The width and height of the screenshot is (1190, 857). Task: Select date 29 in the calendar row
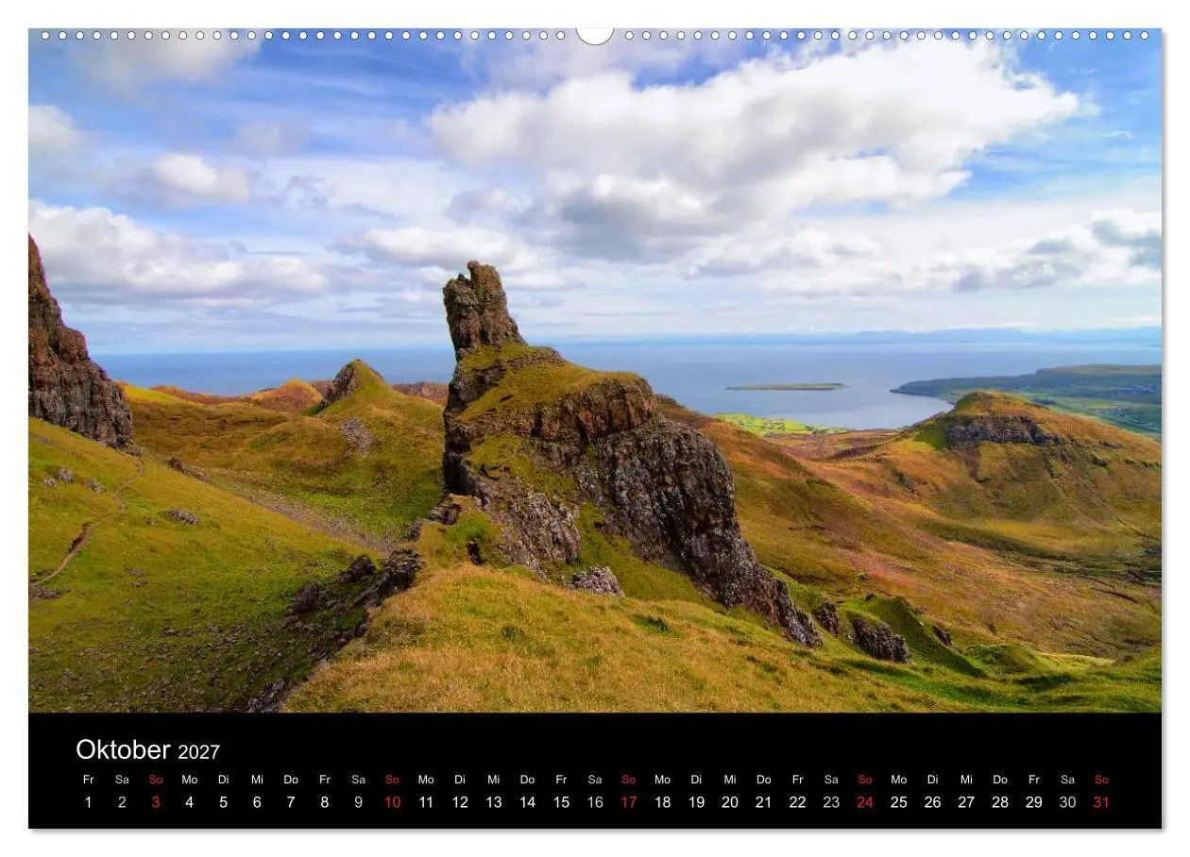click(x=1033, y=802)
